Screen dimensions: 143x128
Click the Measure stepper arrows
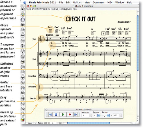91,115
